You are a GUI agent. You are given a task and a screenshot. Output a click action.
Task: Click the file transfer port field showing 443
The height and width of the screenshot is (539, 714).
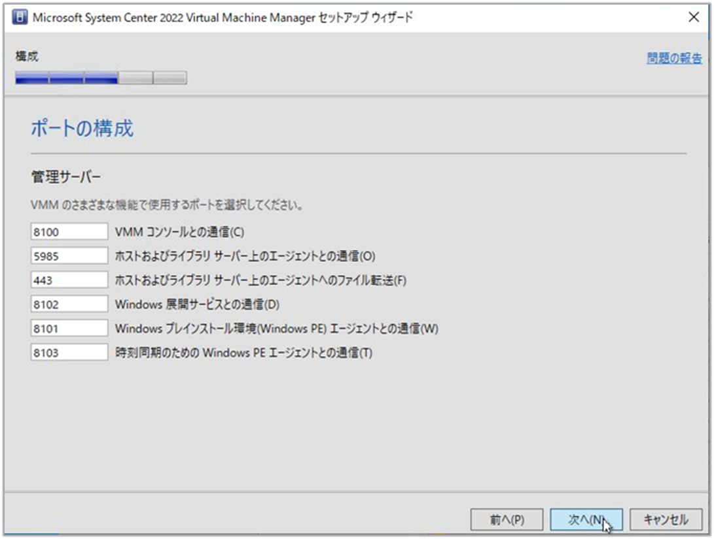click(x=69, y=279)
